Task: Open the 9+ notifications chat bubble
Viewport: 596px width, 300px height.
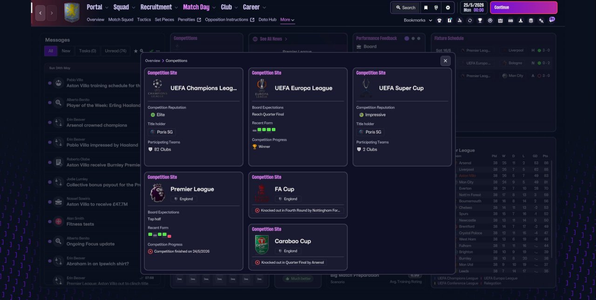Action: point(552,20)
